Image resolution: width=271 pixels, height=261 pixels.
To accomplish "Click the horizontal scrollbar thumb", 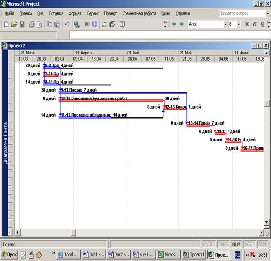I will (73, 232).
